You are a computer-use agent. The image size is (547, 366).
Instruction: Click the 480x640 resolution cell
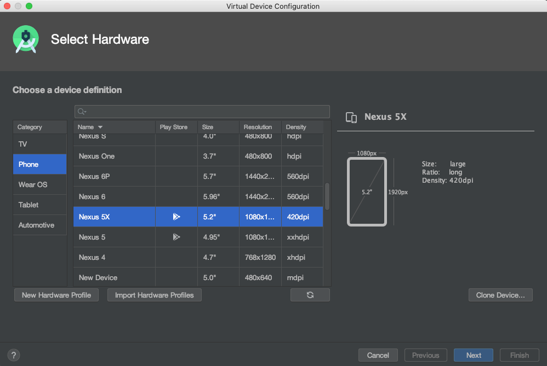260,277
